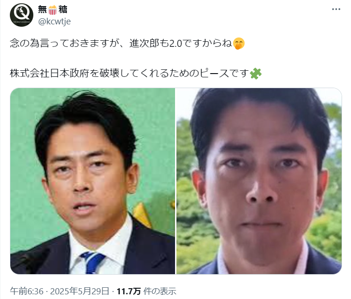The image size is (351, 299).
Task: Click the popcorn emoji in display name
Action: point(53,10)
